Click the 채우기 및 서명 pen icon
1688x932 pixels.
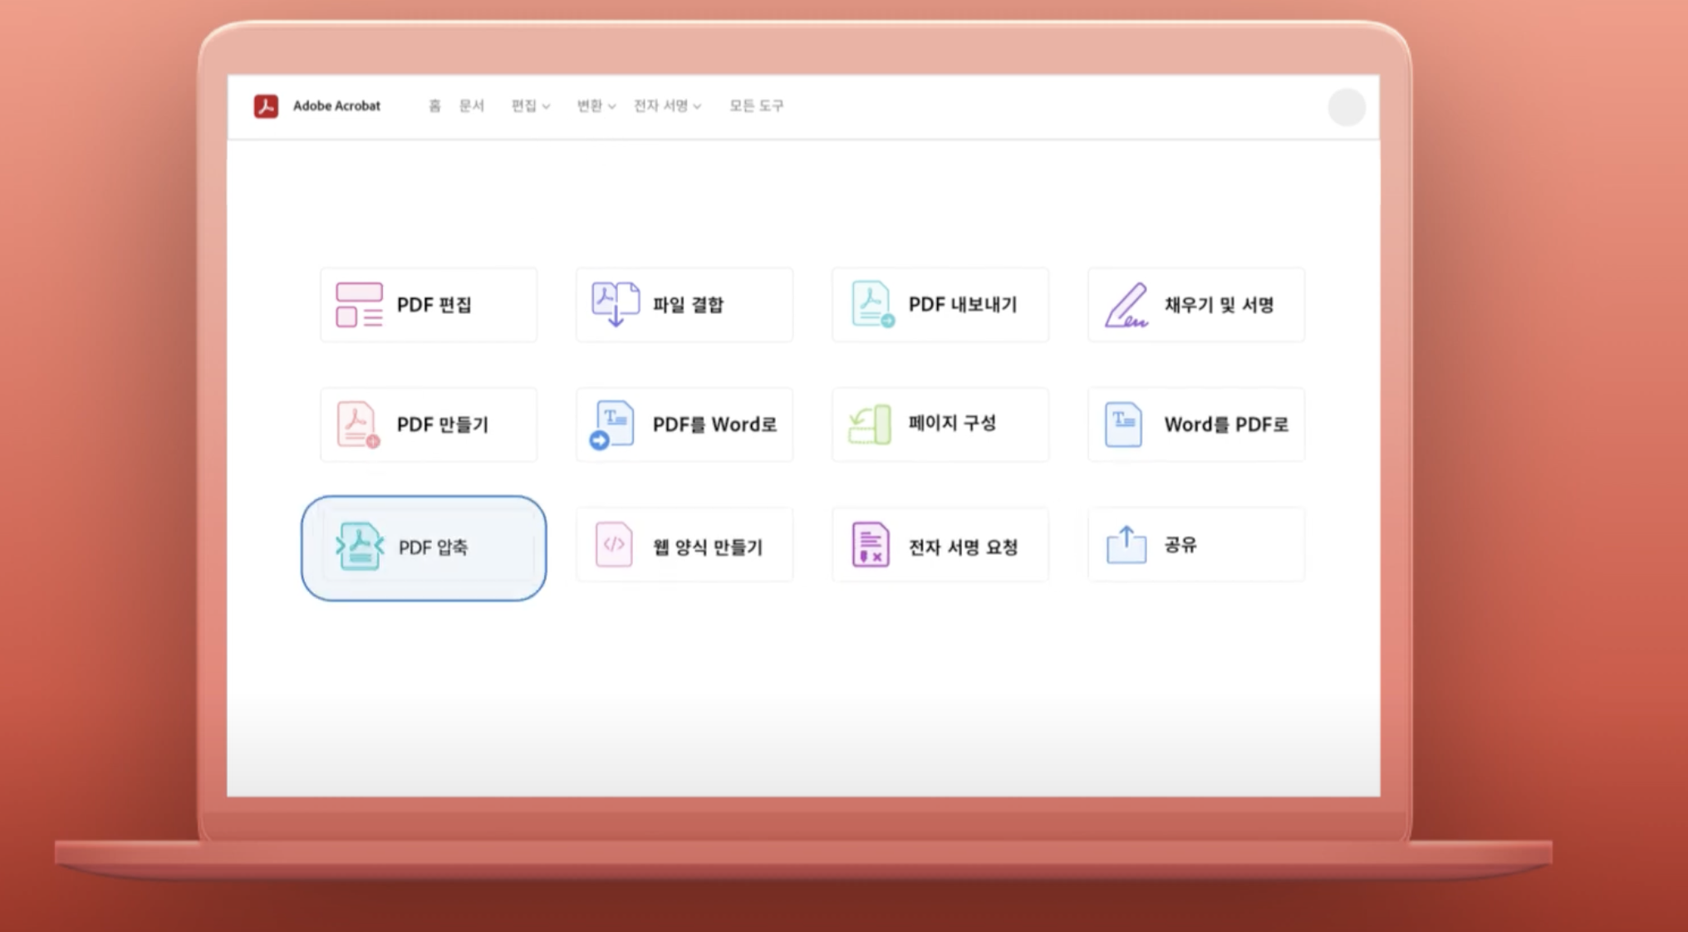(1126, 305)
